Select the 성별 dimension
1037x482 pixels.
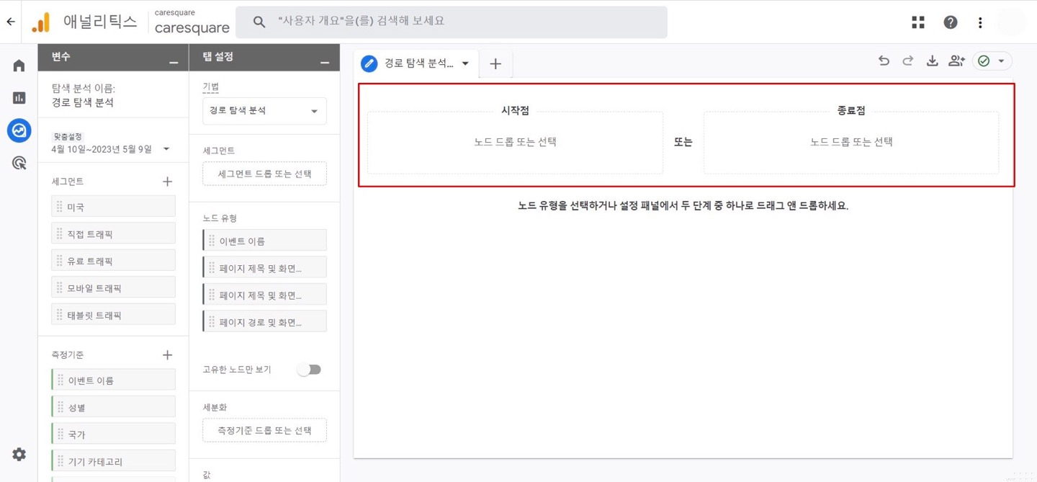coord(113,407)
